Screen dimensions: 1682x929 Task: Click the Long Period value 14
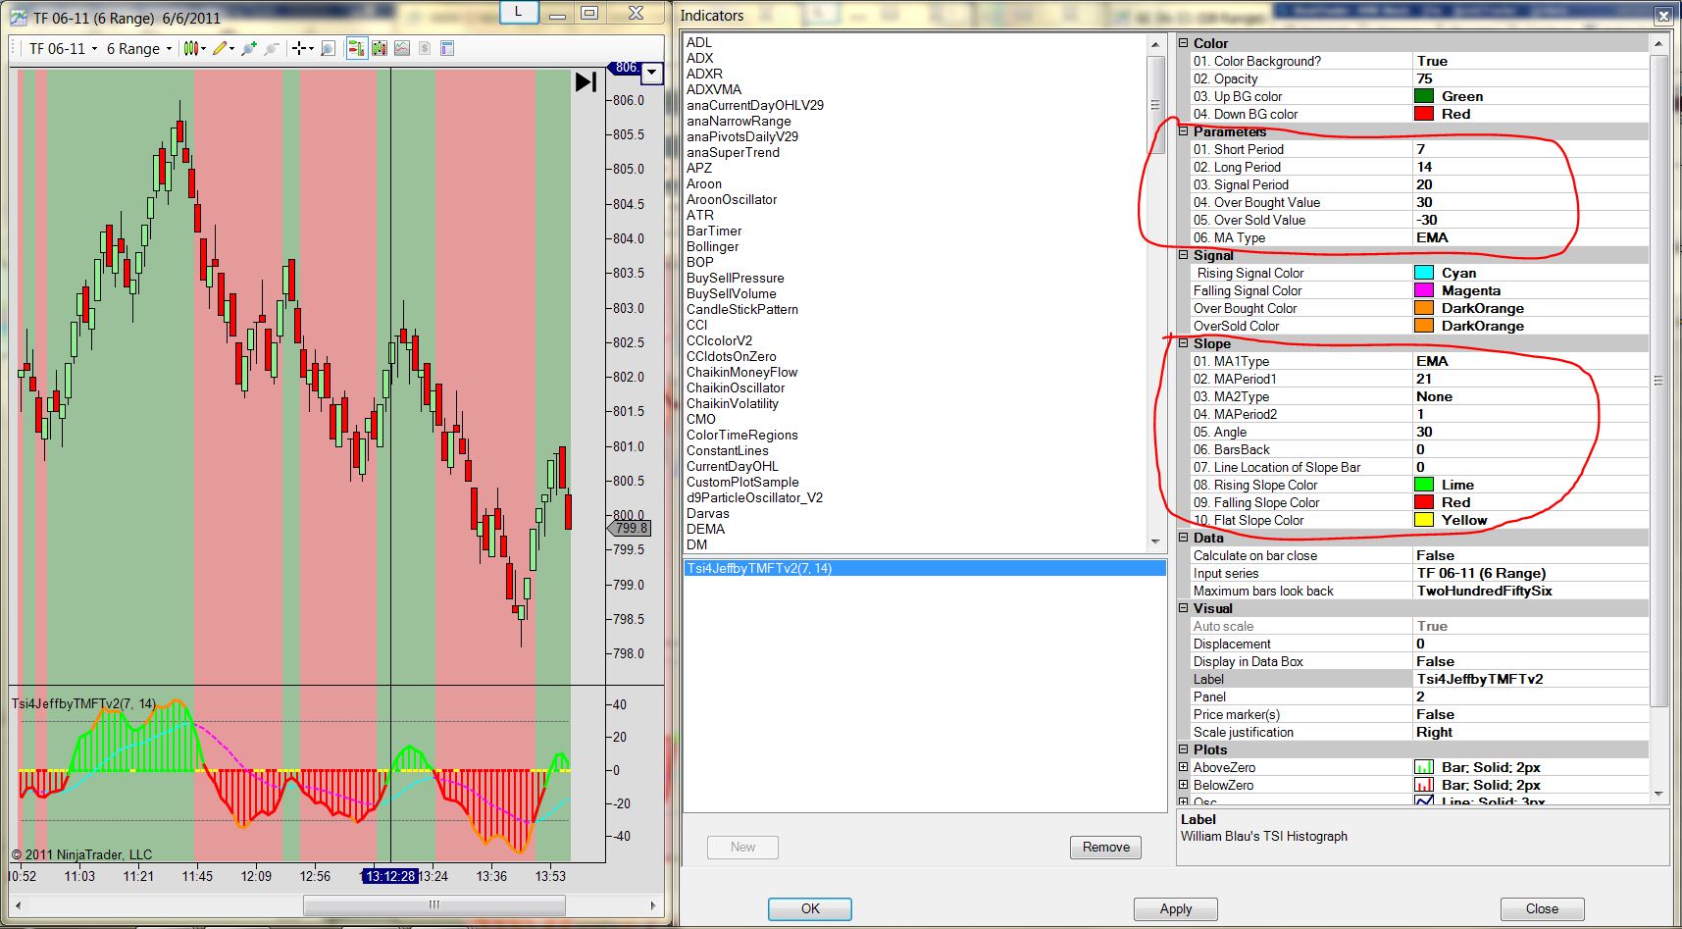point(1530,167)
